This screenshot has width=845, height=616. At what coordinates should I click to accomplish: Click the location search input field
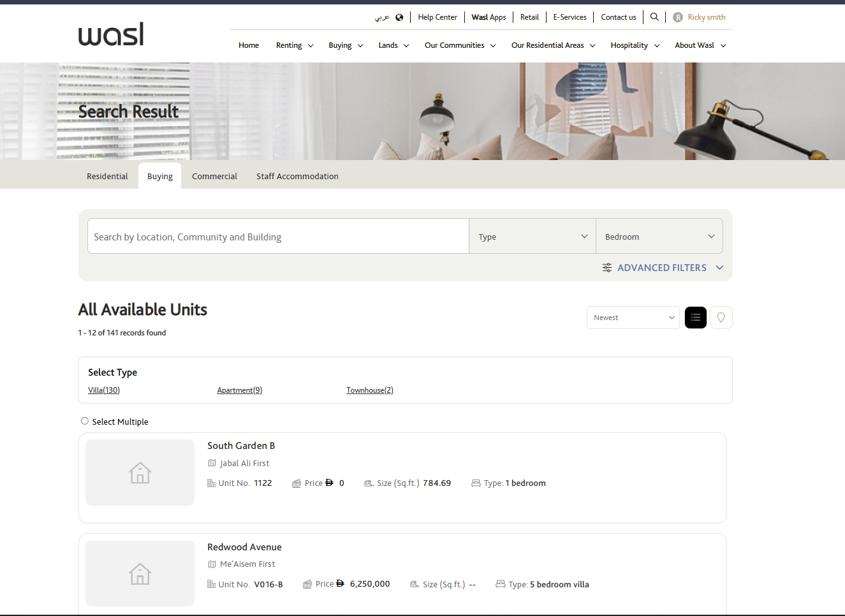click(278, 237)
